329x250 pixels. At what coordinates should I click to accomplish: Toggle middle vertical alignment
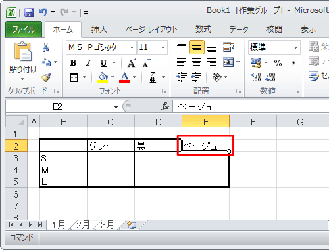[197, 47]
